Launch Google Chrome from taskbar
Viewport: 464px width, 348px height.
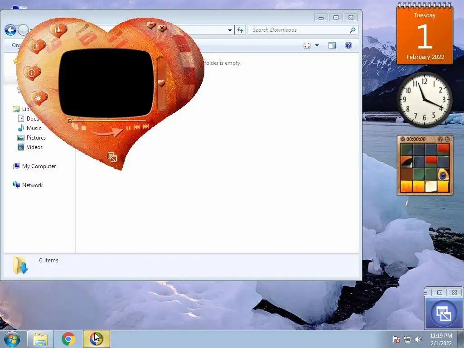68,339
